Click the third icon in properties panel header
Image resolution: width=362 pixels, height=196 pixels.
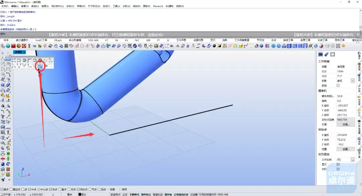click(333, 54)
